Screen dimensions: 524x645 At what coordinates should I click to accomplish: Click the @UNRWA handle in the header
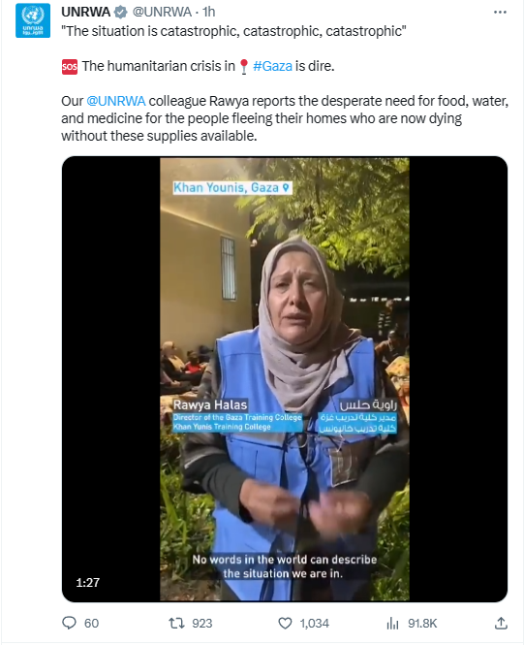[162, 12]
